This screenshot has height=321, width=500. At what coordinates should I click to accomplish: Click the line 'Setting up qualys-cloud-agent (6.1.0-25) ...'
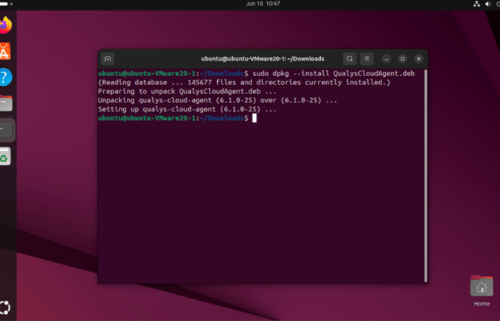click(x=187, y=110)
